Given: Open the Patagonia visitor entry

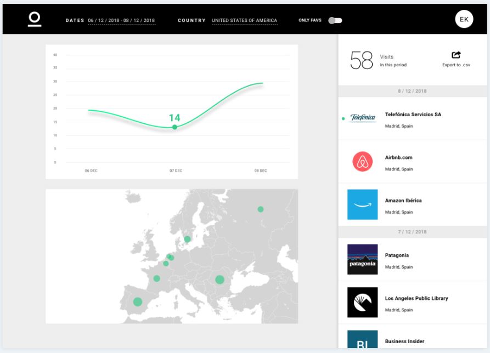Looking at the screenshot, I should [x=413, y=259].
